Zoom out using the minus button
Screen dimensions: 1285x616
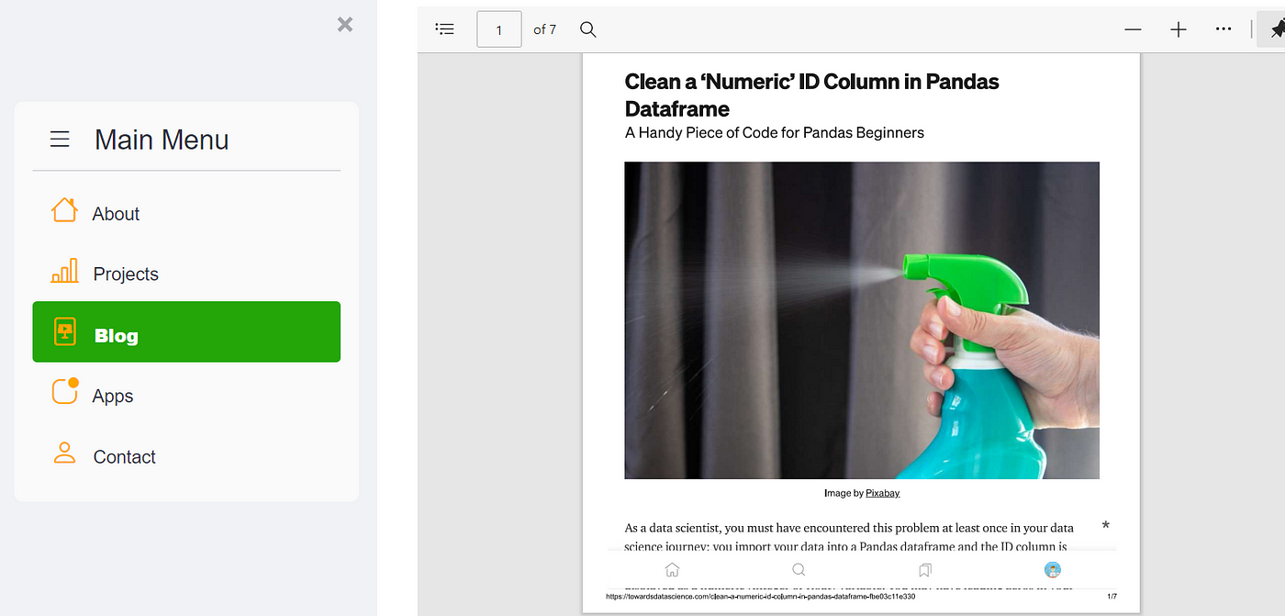coord(1134,29)
